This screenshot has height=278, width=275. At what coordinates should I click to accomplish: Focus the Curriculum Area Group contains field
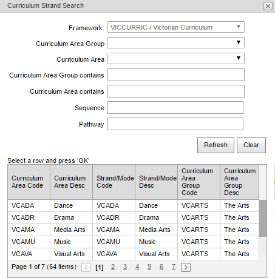176,75
